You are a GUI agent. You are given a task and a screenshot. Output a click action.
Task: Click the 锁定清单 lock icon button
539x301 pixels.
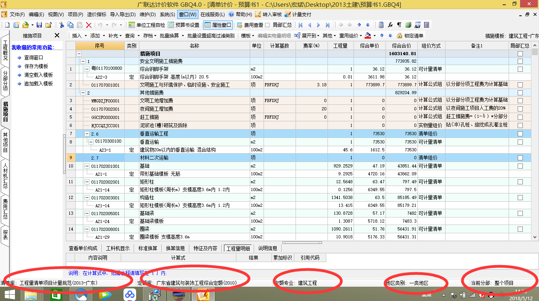tap(410, 35)
